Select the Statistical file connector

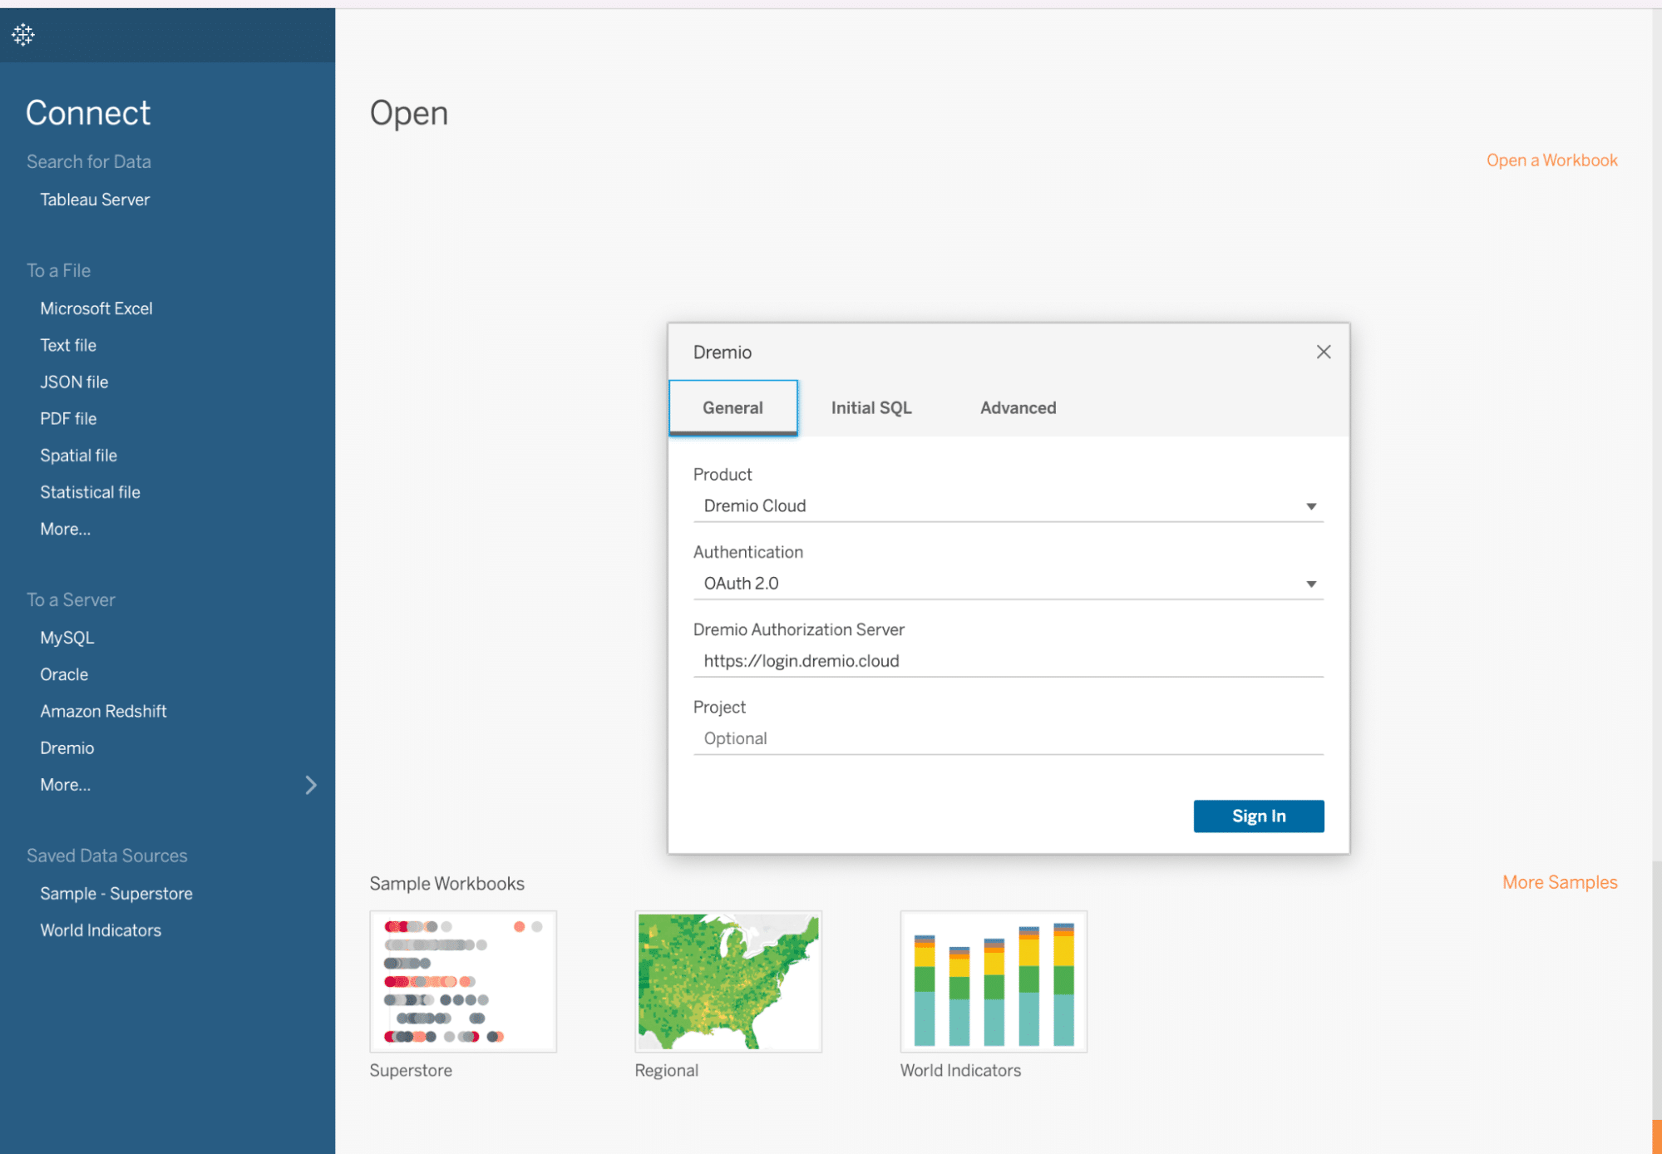click(90, 491)
